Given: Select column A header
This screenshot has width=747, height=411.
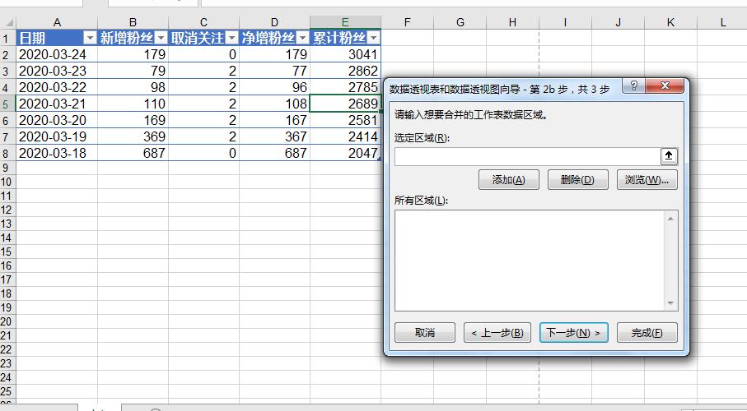Looking at the screenshot, I should coord(57,22).
